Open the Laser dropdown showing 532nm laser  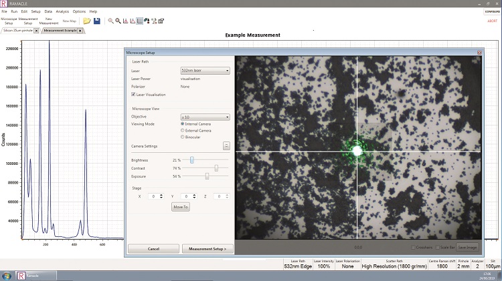(x=205, y=71)
